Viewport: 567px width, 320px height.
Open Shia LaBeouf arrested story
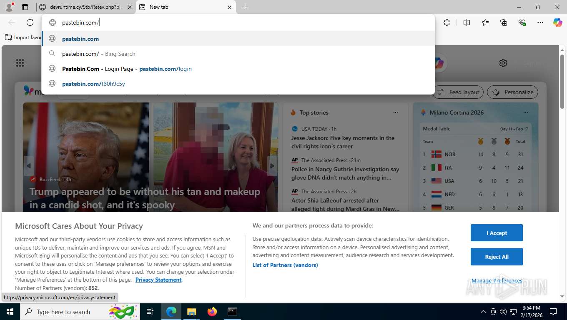pos(345,205)
